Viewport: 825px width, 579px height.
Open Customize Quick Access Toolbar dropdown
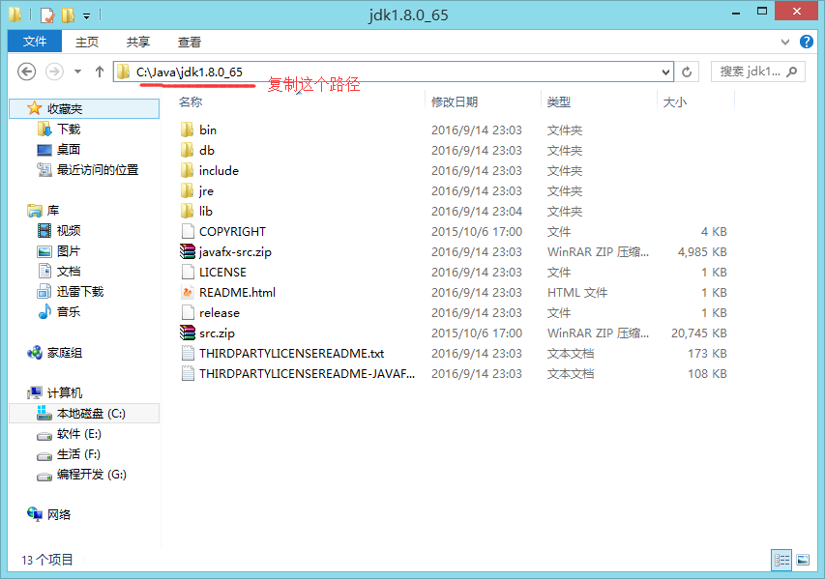coord(86,16)
